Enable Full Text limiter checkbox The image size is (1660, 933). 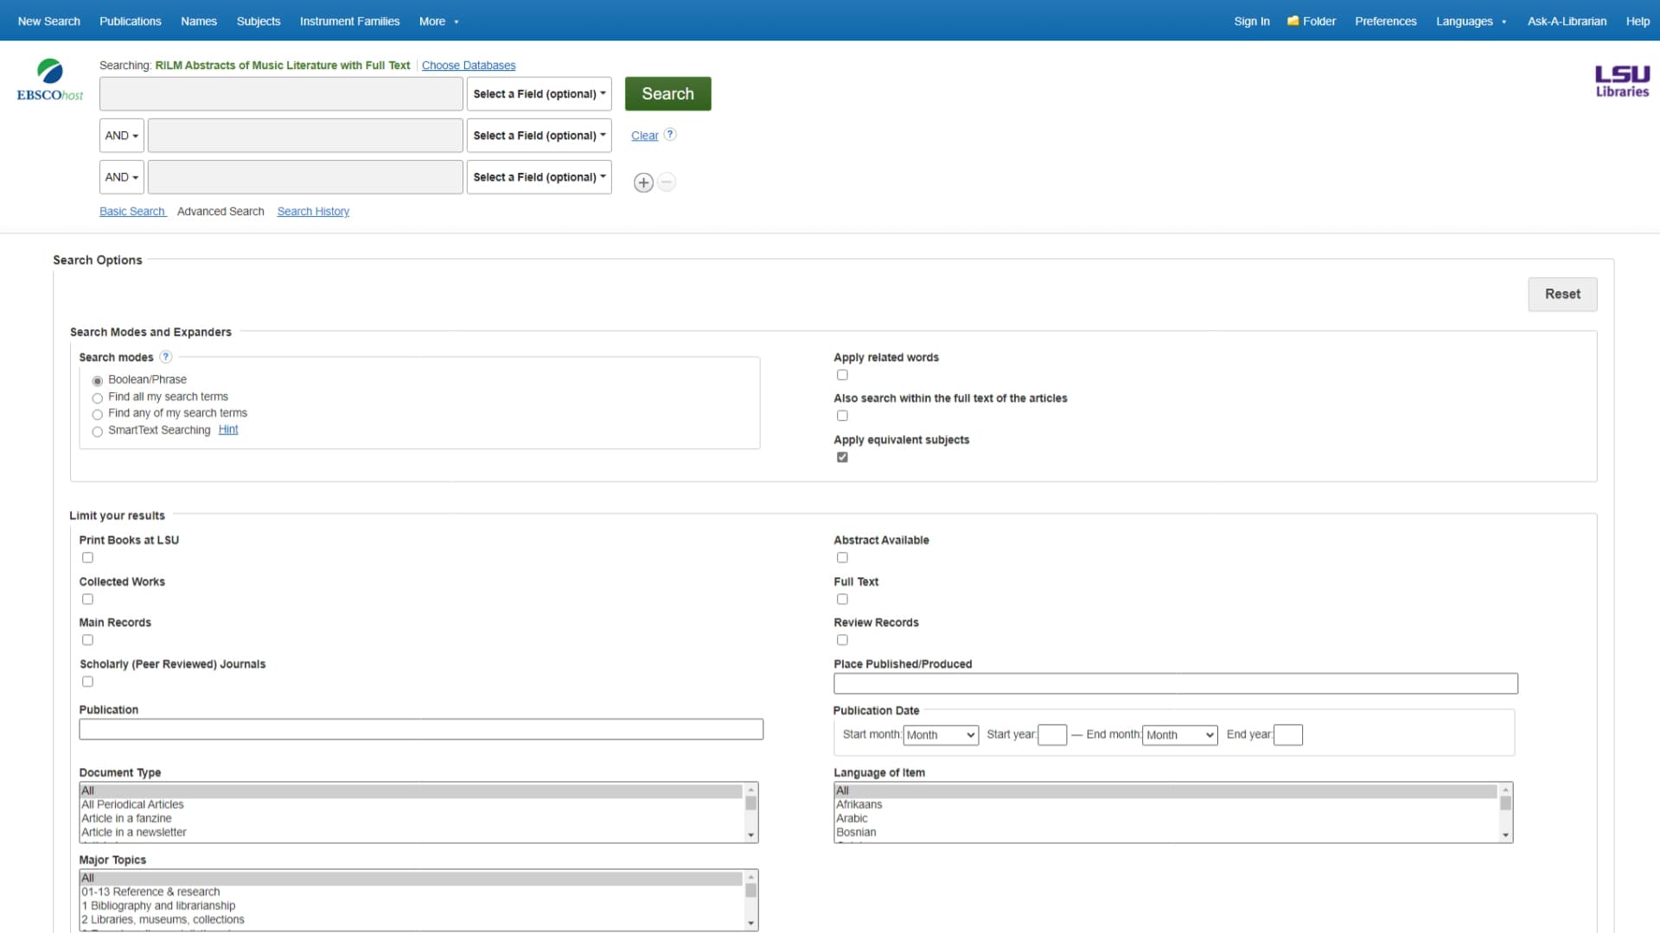(x=841, y=598)
